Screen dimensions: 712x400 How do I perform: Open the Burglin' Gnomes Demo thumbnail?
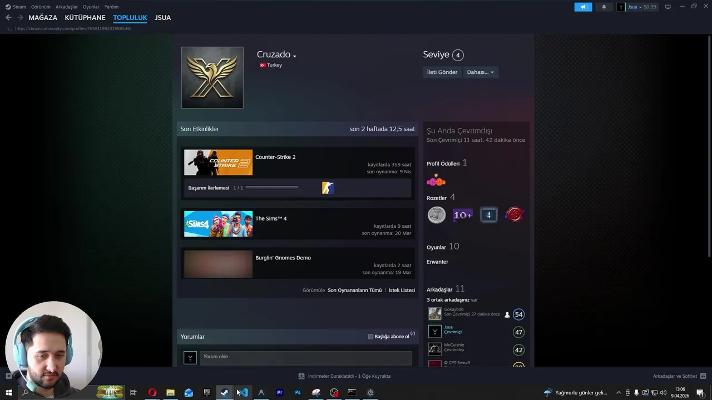pos(218,264)
